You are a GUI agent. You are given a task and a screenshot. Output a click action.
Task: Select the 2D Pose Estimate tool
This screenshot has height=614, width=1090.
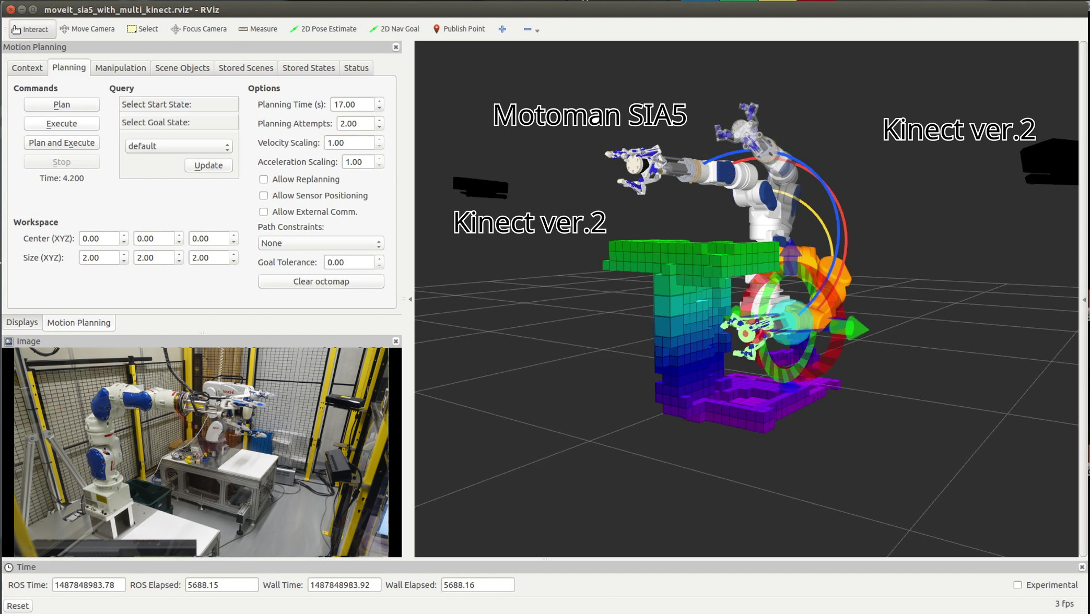[323, 29]
